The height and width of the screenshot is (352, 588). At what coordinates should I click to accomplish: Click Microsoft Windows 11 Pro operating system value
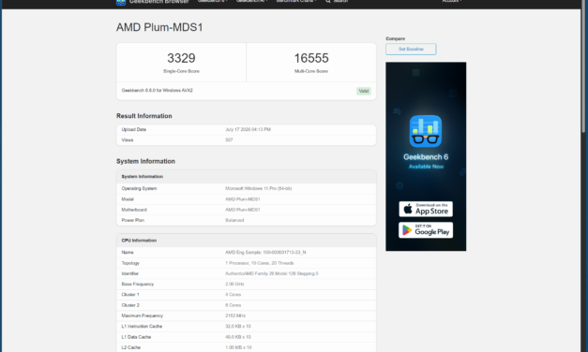259,188
